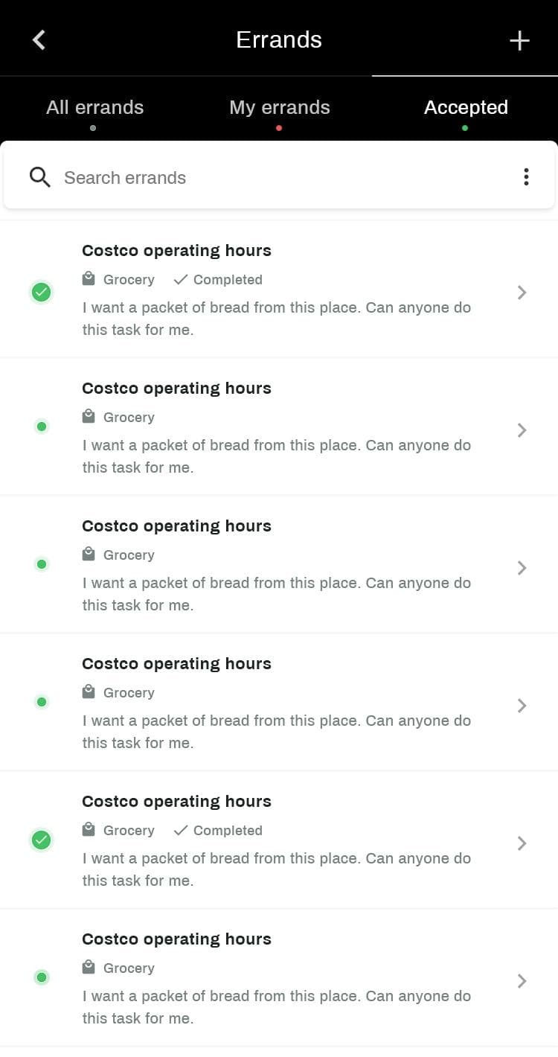Open the second Costco operating hours title
The image size is (558, 1057).
click(176, 389)
